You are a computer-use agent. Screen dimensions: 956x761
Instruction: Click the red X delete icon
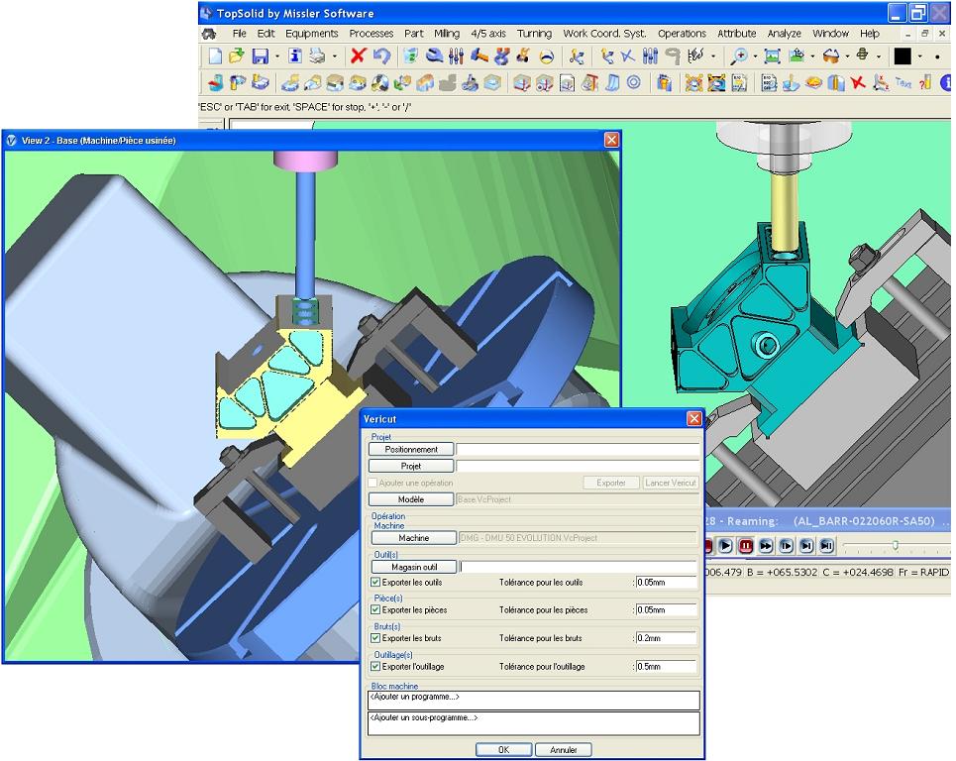pyautogui.click(x=359, y=56)
